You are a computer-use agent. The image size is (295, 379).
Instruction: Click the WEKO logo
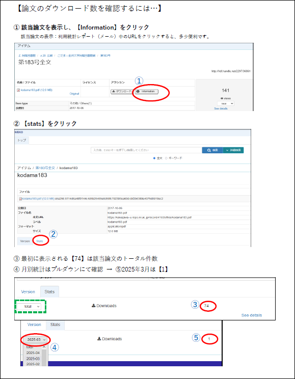pos(19,132)
